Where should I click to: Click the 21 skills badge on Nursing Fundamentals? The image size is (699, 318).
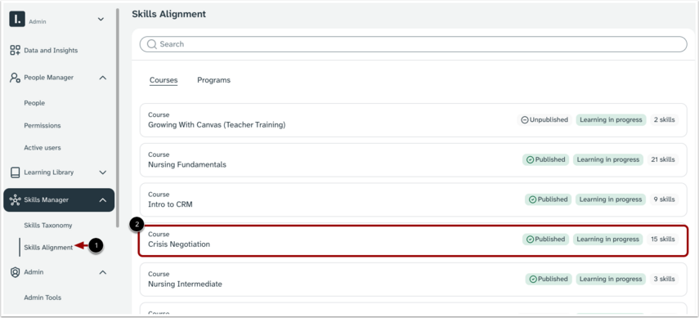tap(663, 159)
